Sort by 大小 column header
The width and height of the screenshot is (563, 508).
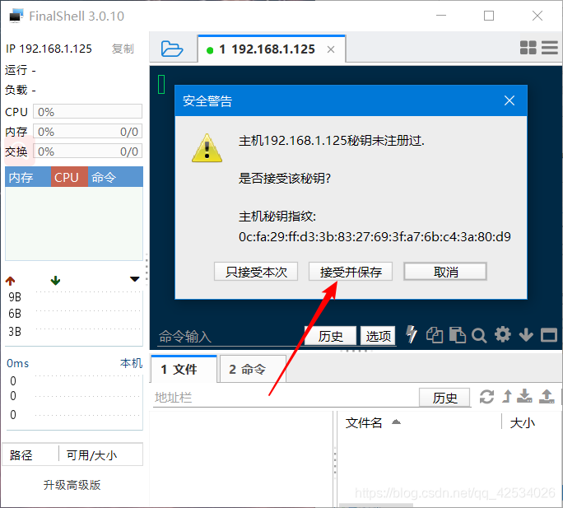pyautogui.click(x=523, y=422)
